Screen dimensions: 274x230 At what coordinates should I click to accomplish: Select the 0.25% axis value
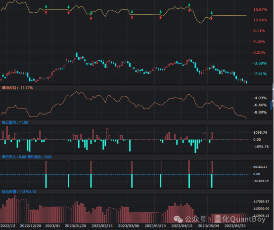coord(259,52)
